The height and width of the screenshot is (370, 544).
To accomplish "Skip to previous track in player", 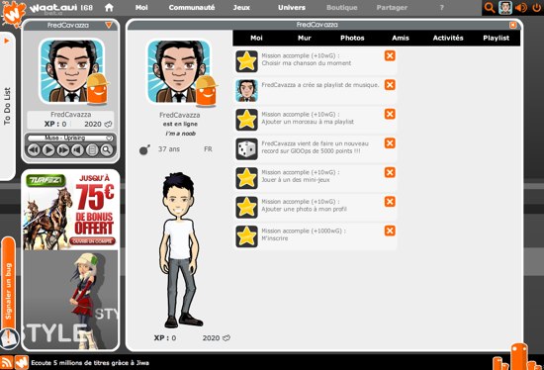I will [34, 150].
